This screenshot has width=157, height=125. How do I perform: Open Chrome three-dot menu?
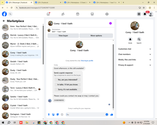tap(154, 7)
